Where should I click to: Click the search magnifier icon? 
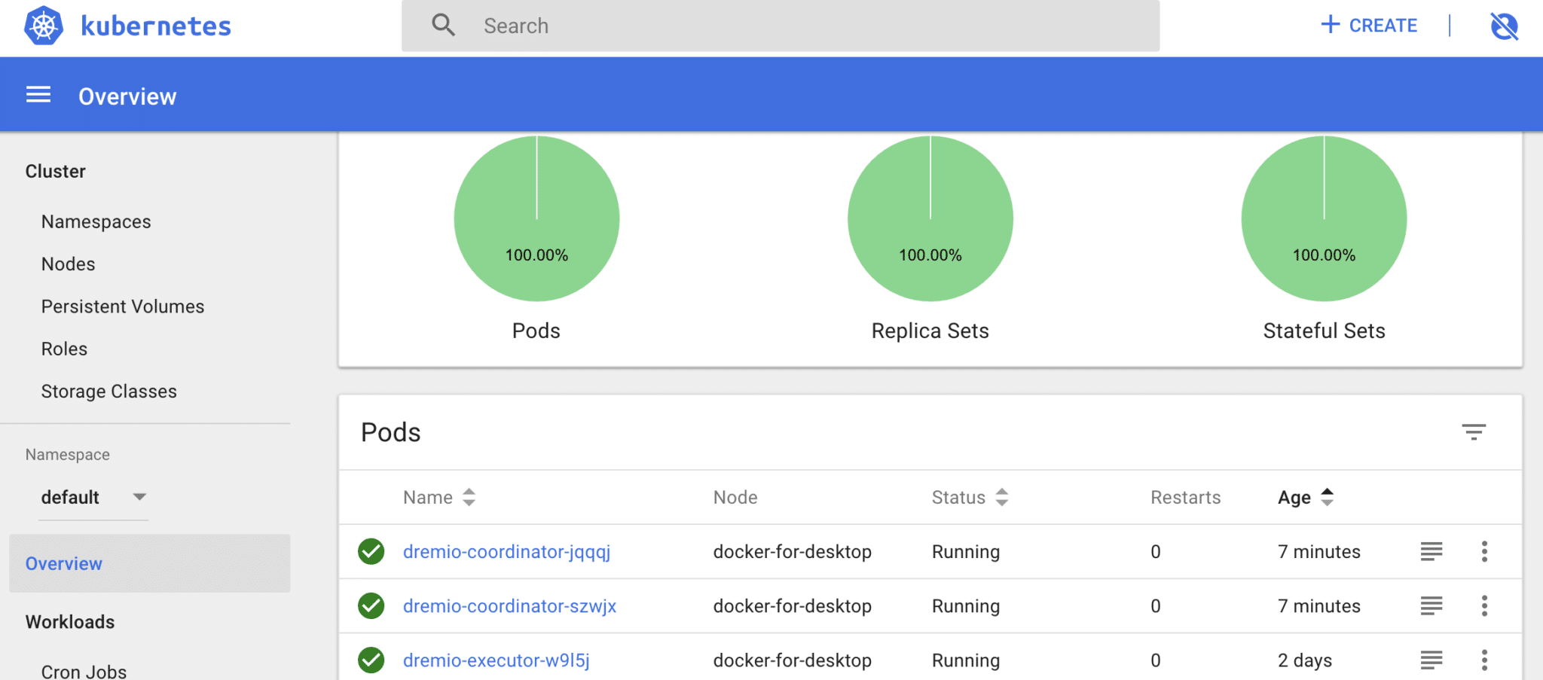(443, 25)
